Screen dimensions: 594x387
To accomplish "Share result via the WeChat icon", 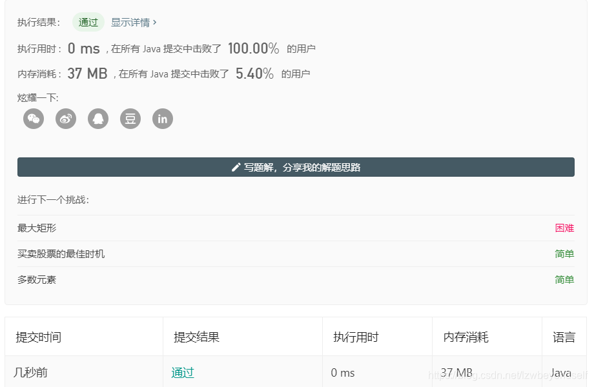I will [33, 119].
